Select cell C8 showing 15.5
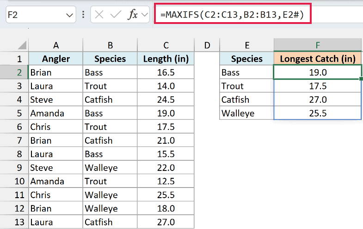Viewport: 363px width, 229px height. click(x=166, y=154)
